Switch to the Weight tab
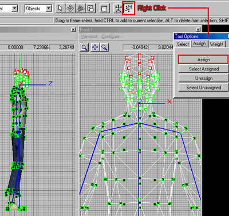 [x=217, y=44]
